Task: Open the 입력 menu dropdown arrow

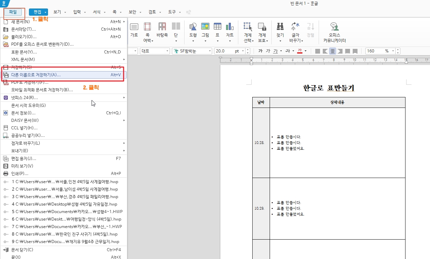Action: point(85,12)
